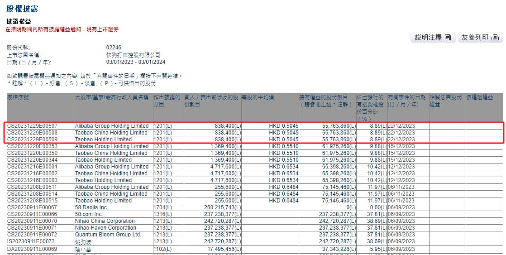Open 22/12/2023 date link in CS20231229E00507 row
Screen dimensions: 506x255
[x=401, y=126]
